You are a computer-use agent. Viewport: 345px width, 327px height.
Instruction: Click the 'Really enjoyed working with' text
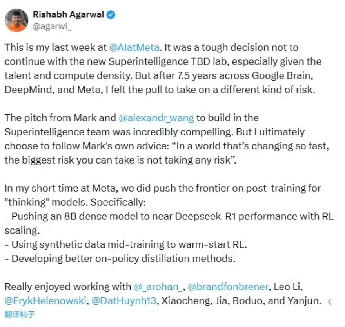click(68, 287)
